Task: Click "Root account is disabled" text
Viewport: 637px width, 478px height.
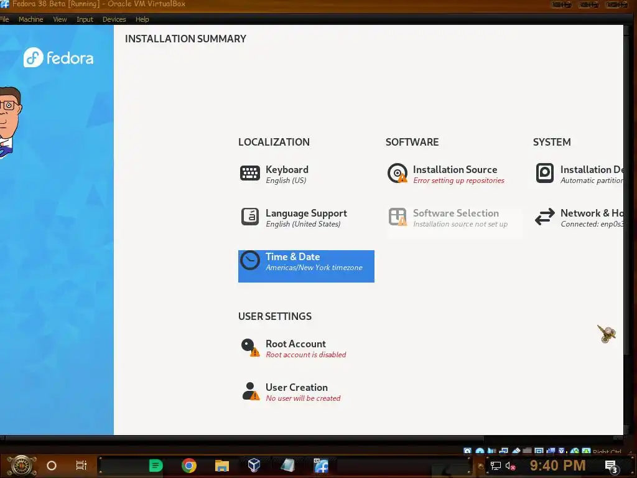Action: click(306, 354)
